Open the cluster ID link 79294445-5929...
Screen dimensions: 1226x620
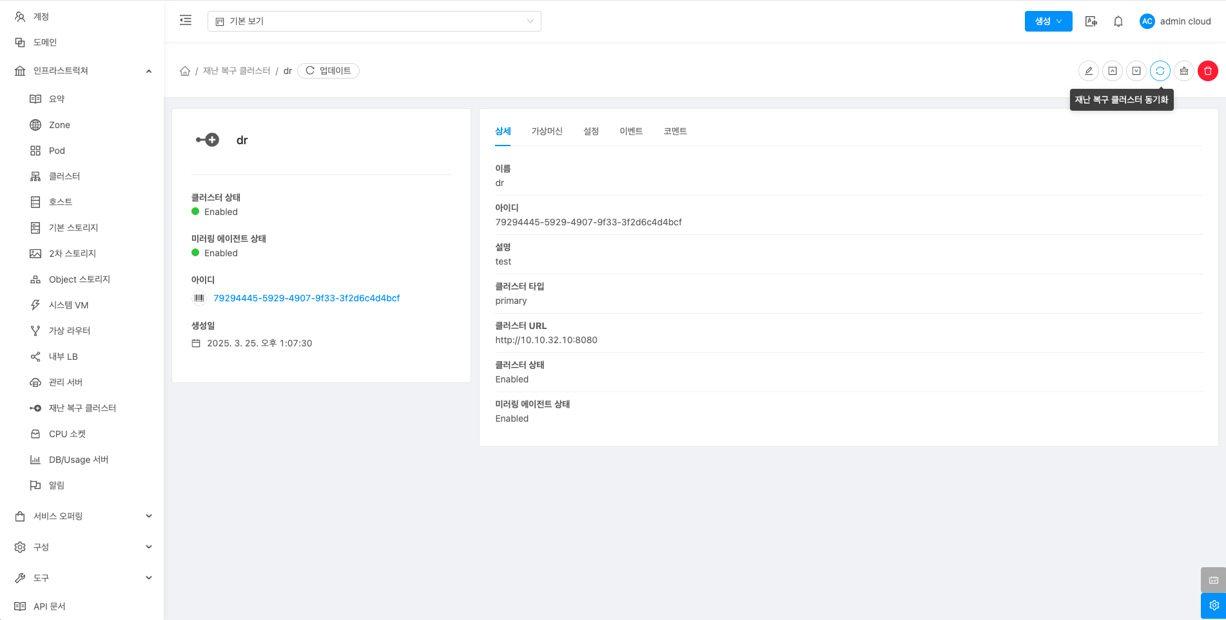(306, 298)
